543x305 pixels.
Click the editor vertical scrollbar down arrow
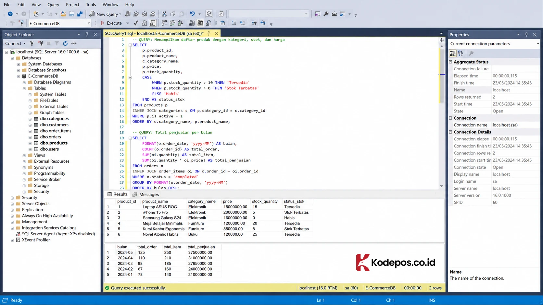(441, 186)
